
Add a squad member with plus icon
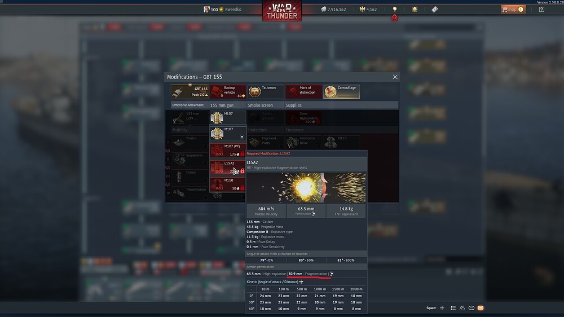pyautogui.click(x=442, y=308)
